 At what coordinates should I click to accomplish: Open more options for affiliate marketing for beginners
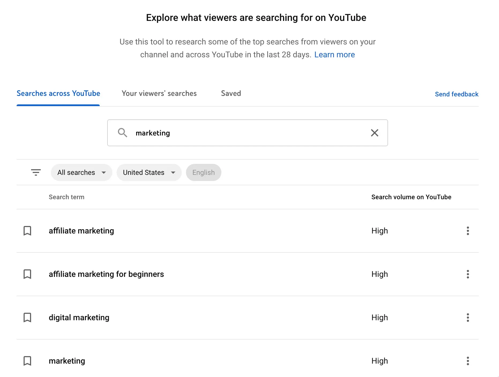click(x=468, y=274)
